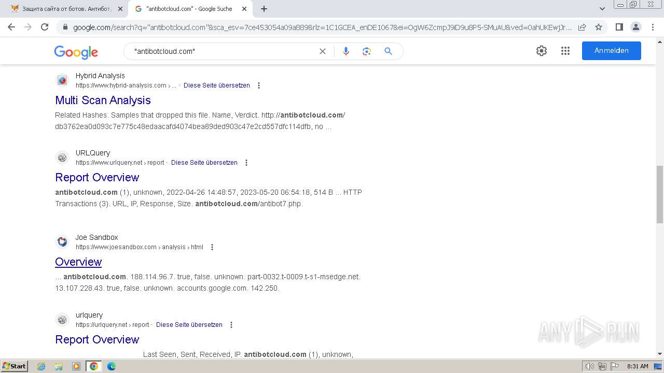This screenshot has height=373, width=664.
Task: Click the Joe Sandbox favicon
Action: click(62, 242)
